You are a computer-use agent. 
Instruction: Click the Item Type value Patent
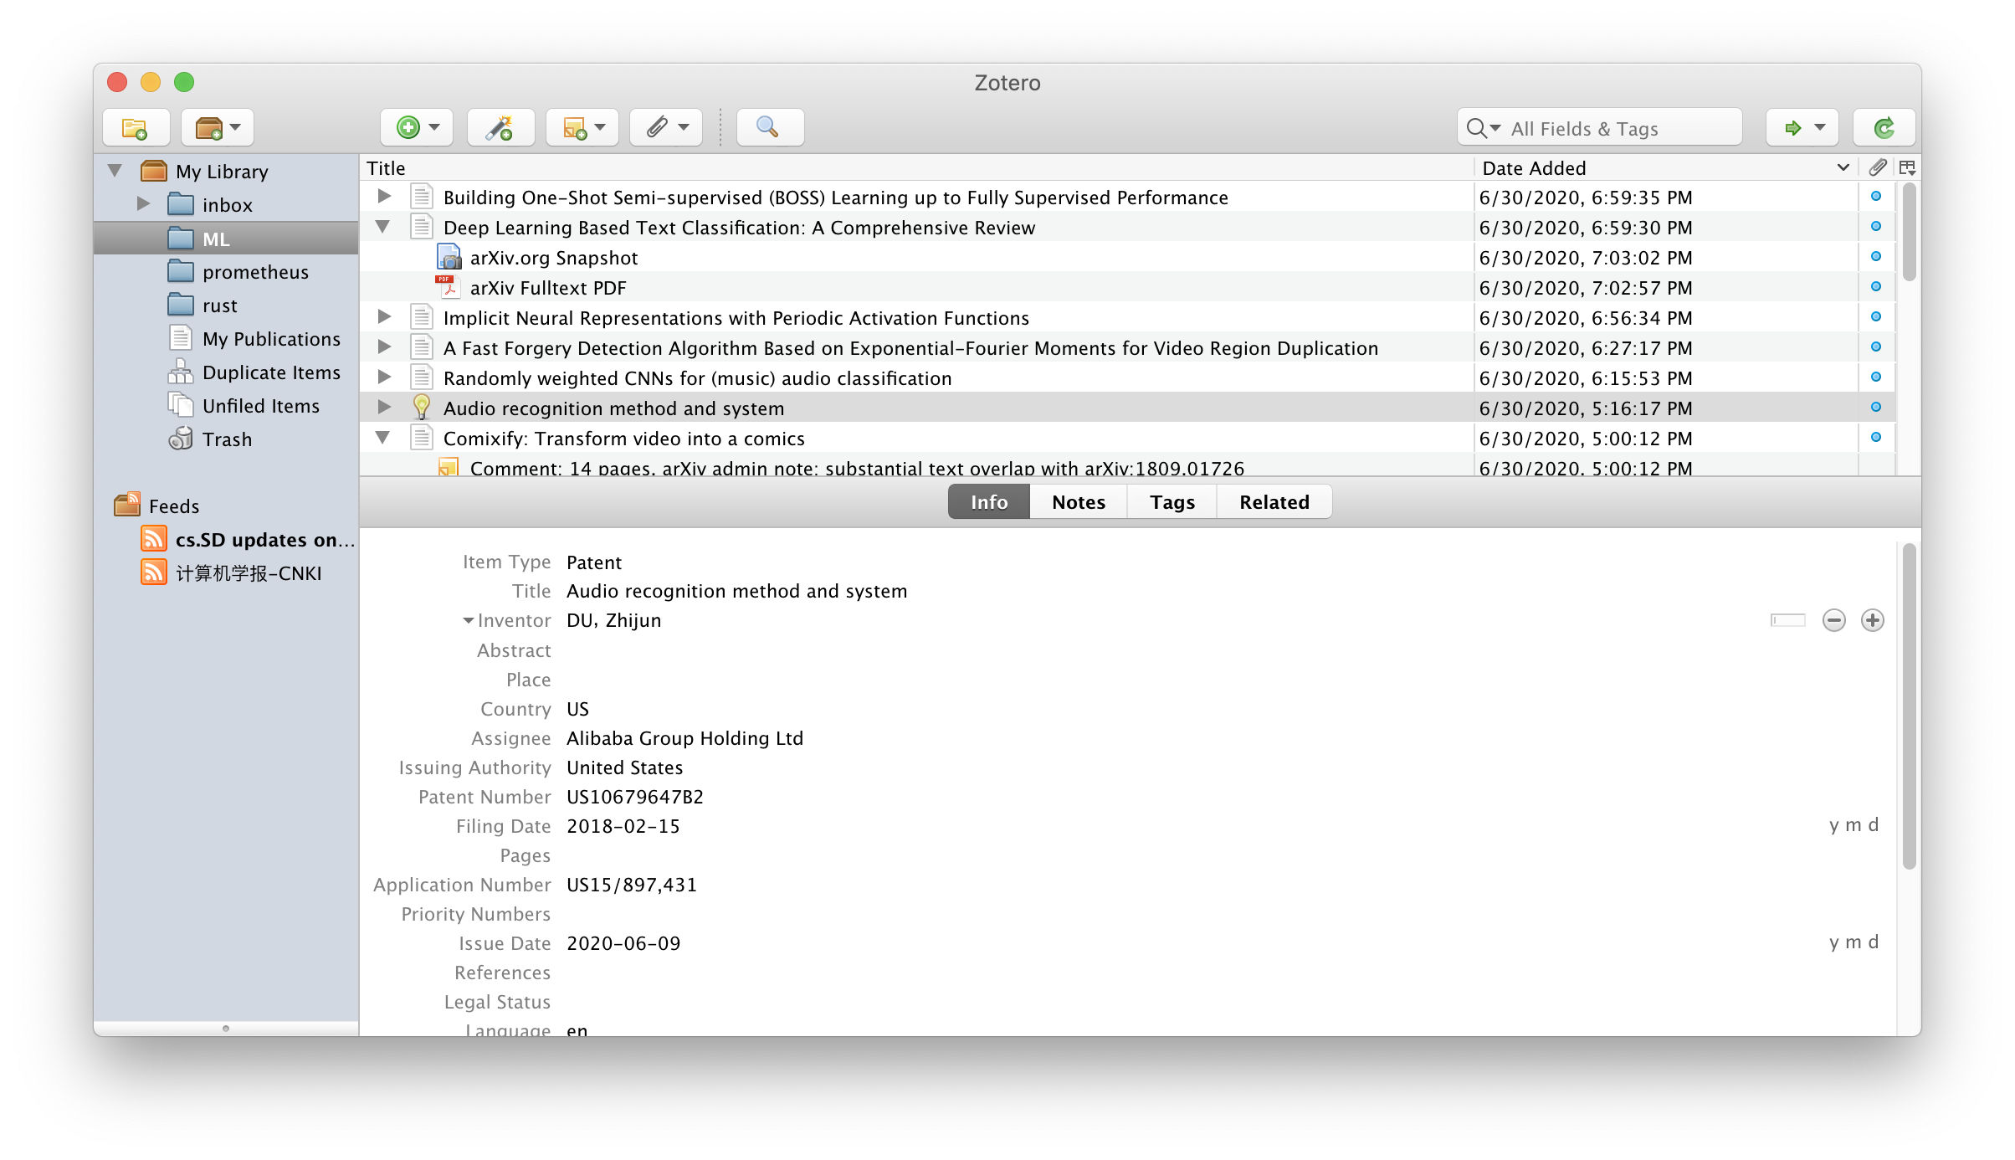pos(594,562)
